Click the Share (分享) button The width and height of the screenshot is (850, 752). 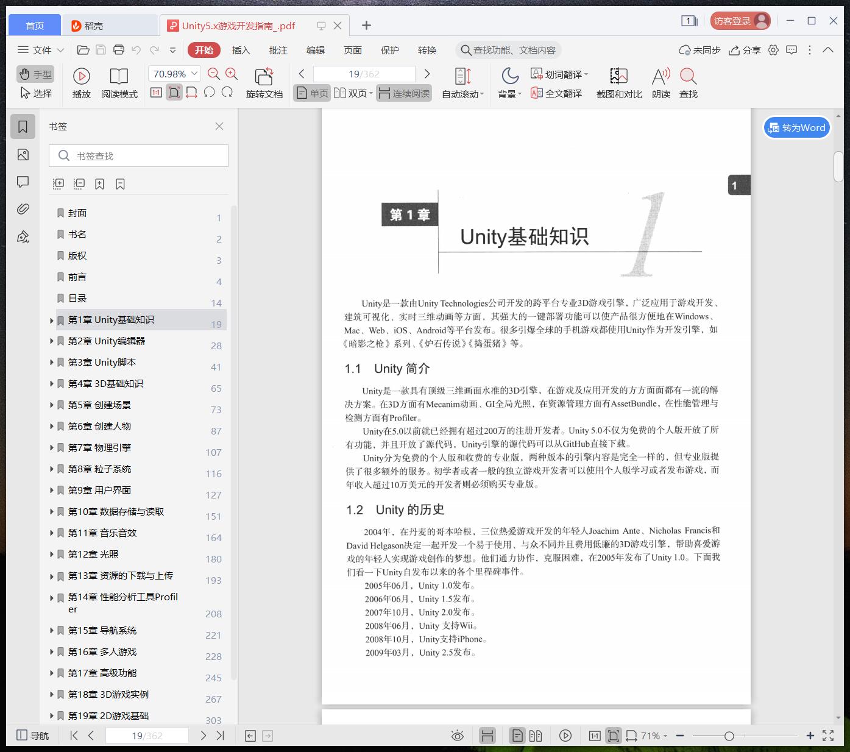(745, 50)
